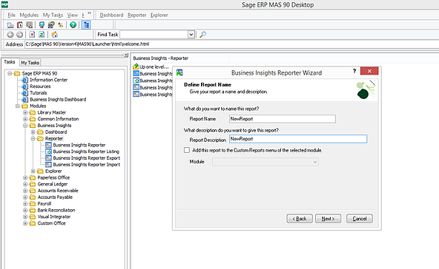Click the first toolbar icon with computers
Viewport: 439px width, 269px height.
click(10, 25)
